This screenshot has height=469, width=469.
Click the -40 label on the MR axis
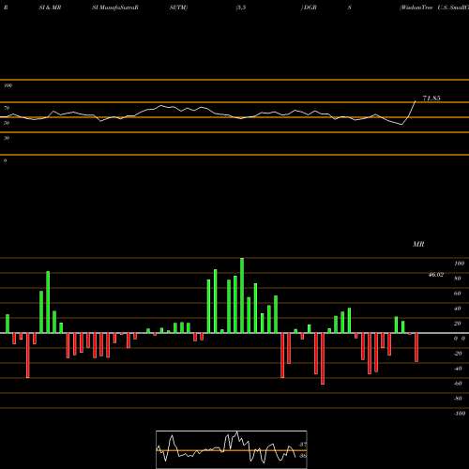tap(458, 369)
